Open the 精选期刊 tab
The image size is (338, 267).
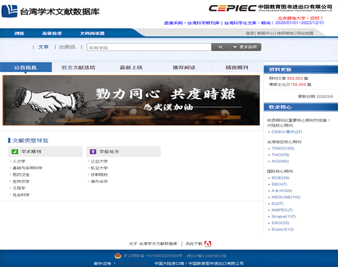click(x=236, y=68)
